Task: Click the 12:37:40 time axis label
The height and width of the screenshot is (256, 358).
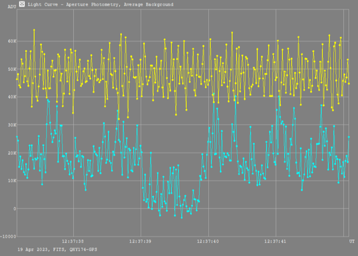Action: coord(208,241)
